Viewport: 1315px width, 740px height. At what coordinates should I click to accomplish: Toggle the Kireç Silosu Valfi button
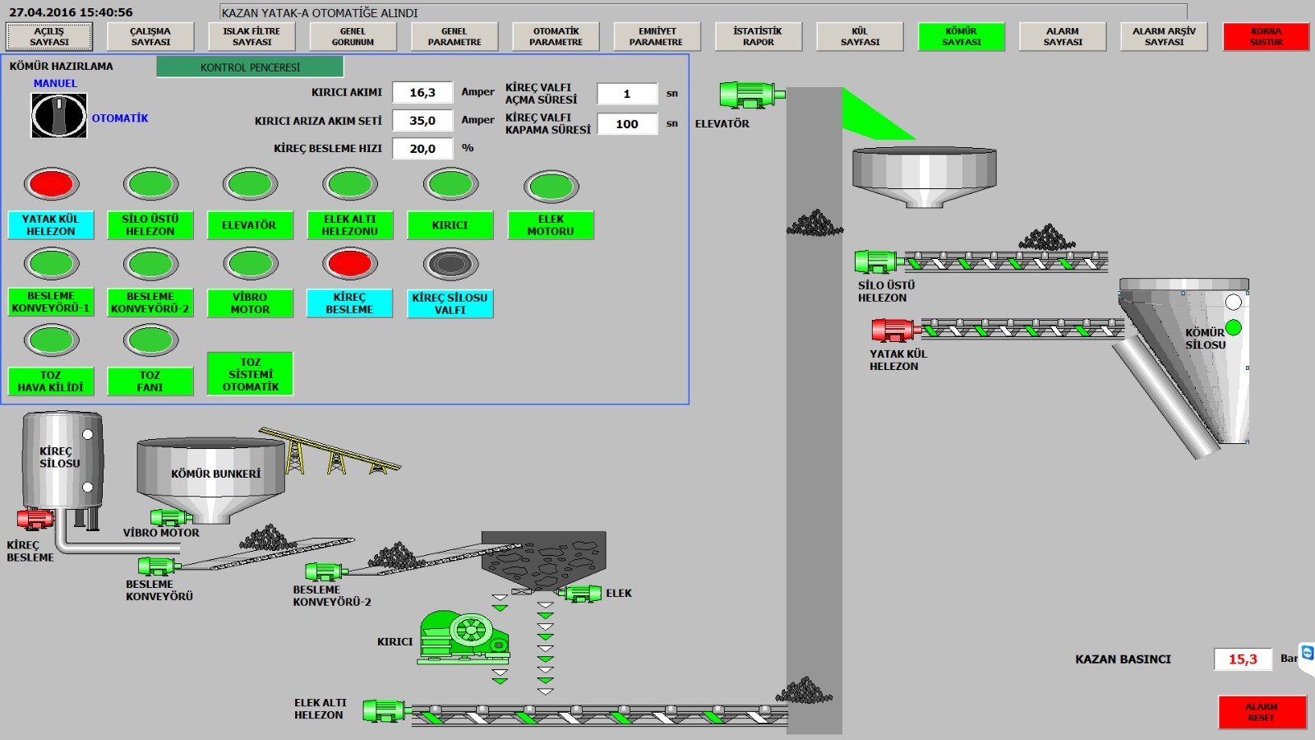pyautogui.click(x=450, y=303)
